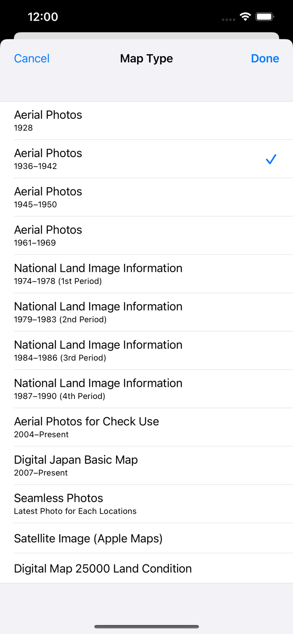
Task: Select Aerial Photos 1928
Action: 146,120
